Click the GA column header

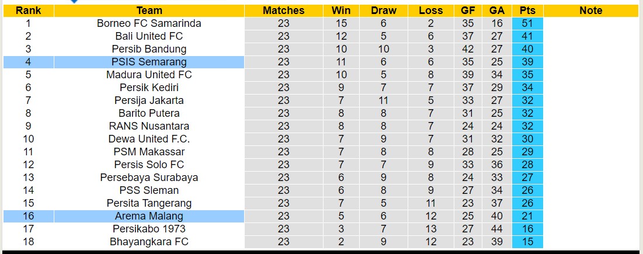497,11
